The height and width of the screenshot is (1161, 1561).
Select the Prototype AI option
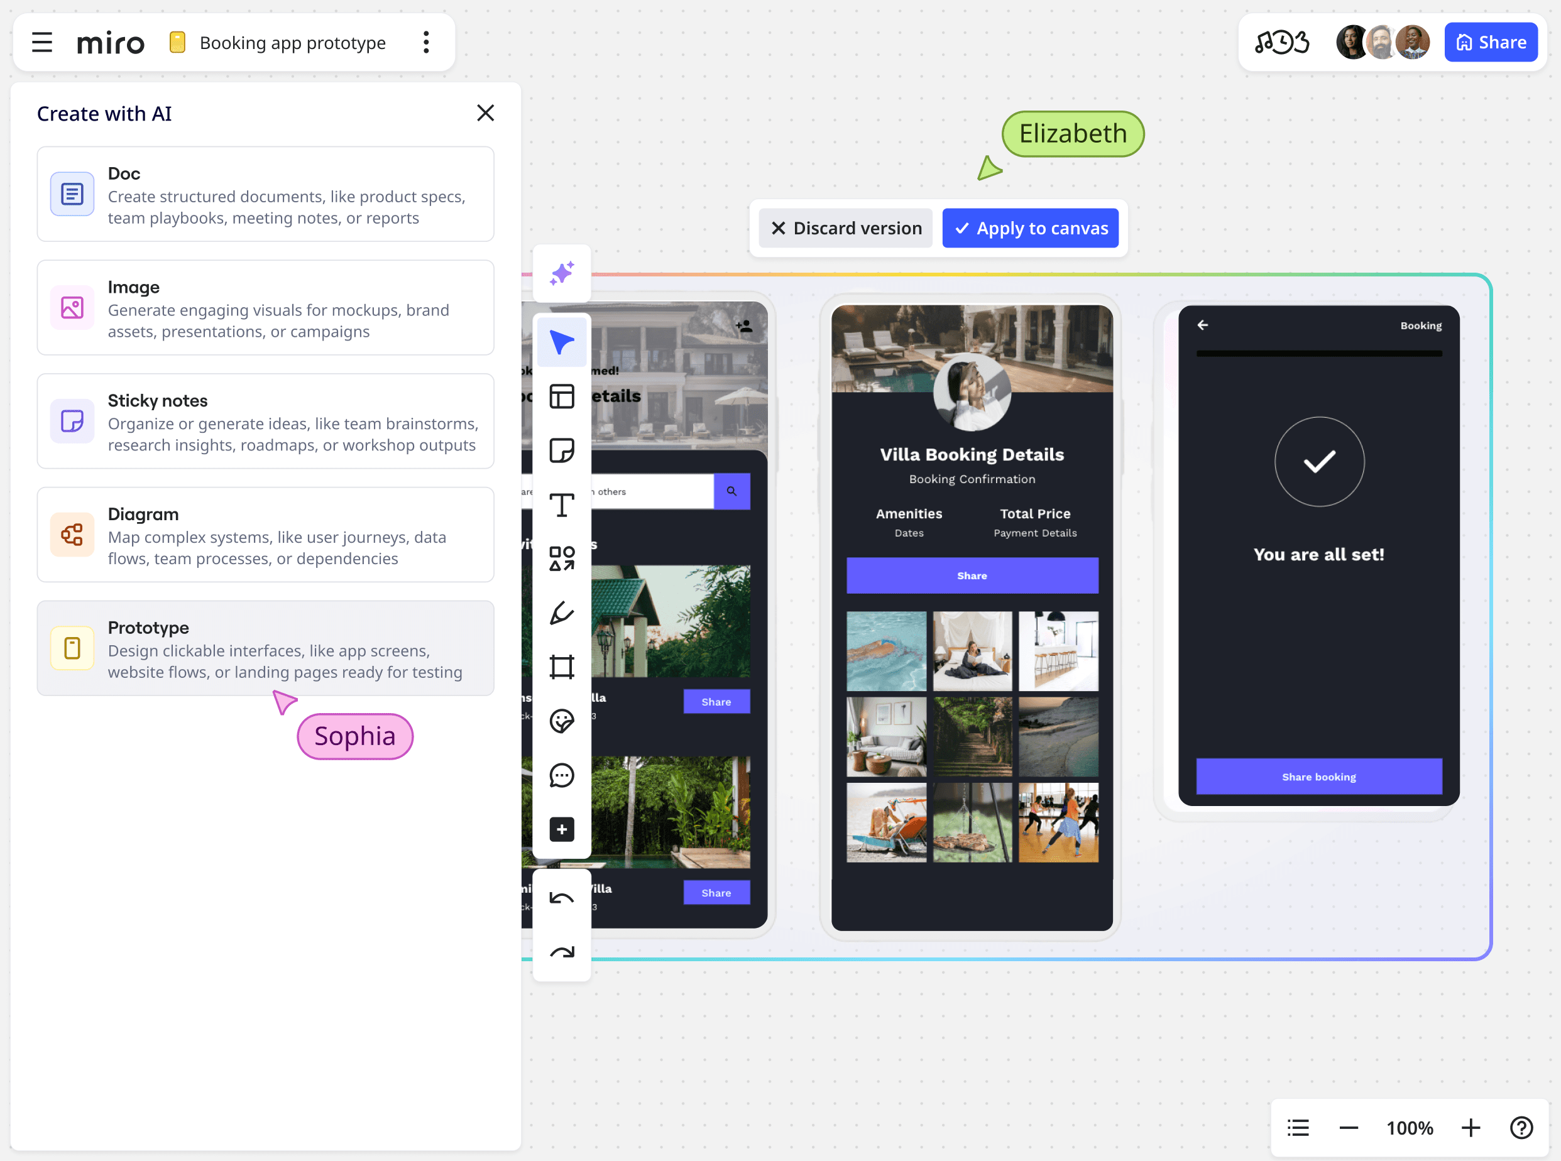[x=266, y=648]
